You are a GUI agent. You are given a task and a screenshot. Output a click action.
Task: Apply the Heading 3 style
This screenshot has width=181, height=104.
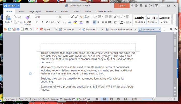point(140,19)
